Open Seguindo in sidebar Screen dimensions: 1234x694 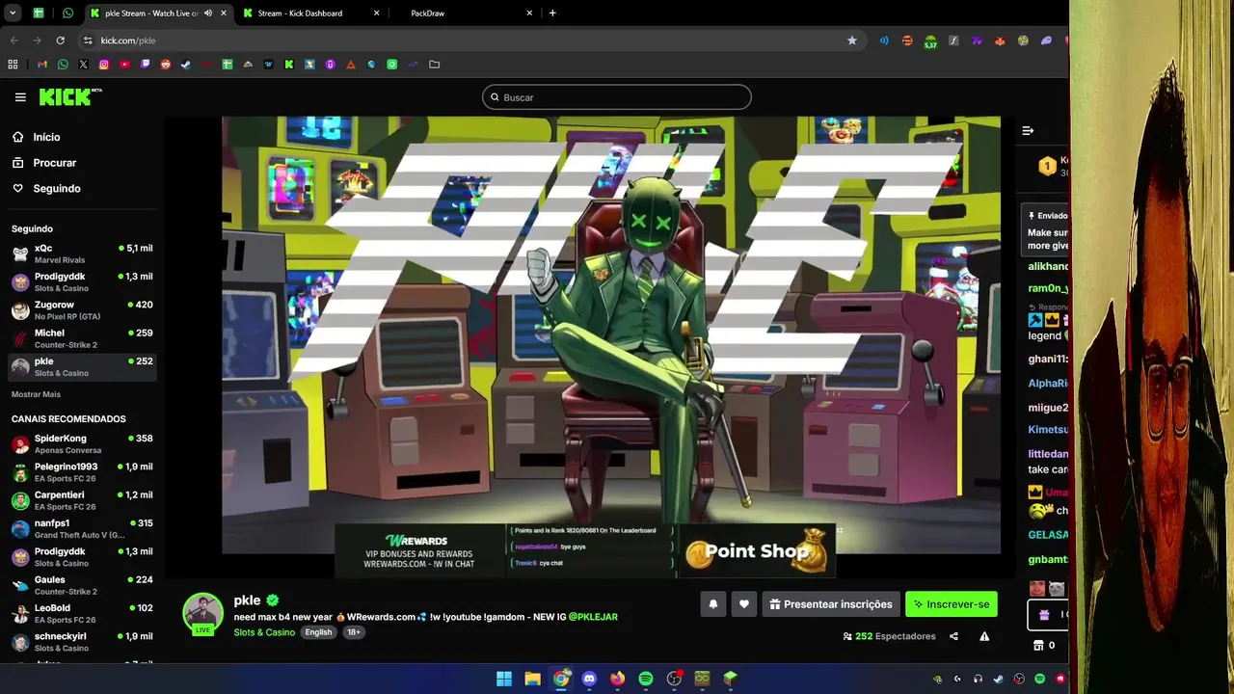[x=56, y=189]
